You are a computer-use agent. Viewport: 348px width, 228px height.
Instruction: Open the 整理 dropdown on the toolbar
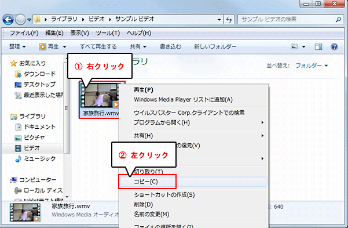17,47
